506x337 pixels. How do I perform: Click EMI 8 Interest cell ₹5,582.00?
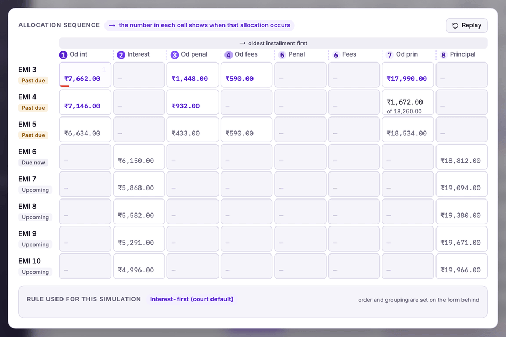click(139, 211)
